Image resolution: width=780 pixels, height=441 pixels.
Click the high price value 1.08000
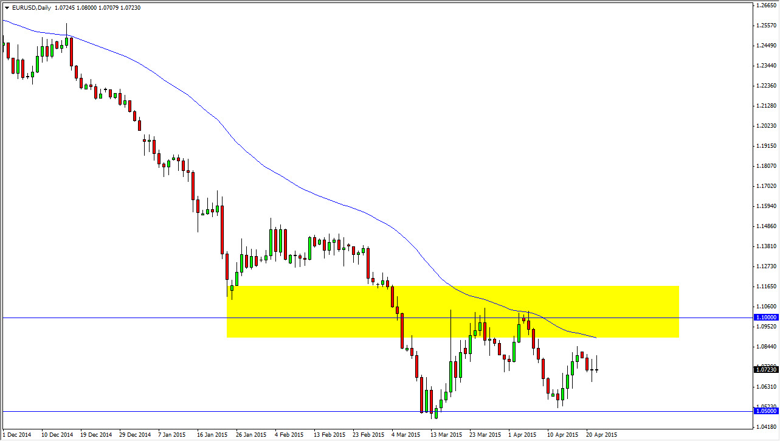86,7
